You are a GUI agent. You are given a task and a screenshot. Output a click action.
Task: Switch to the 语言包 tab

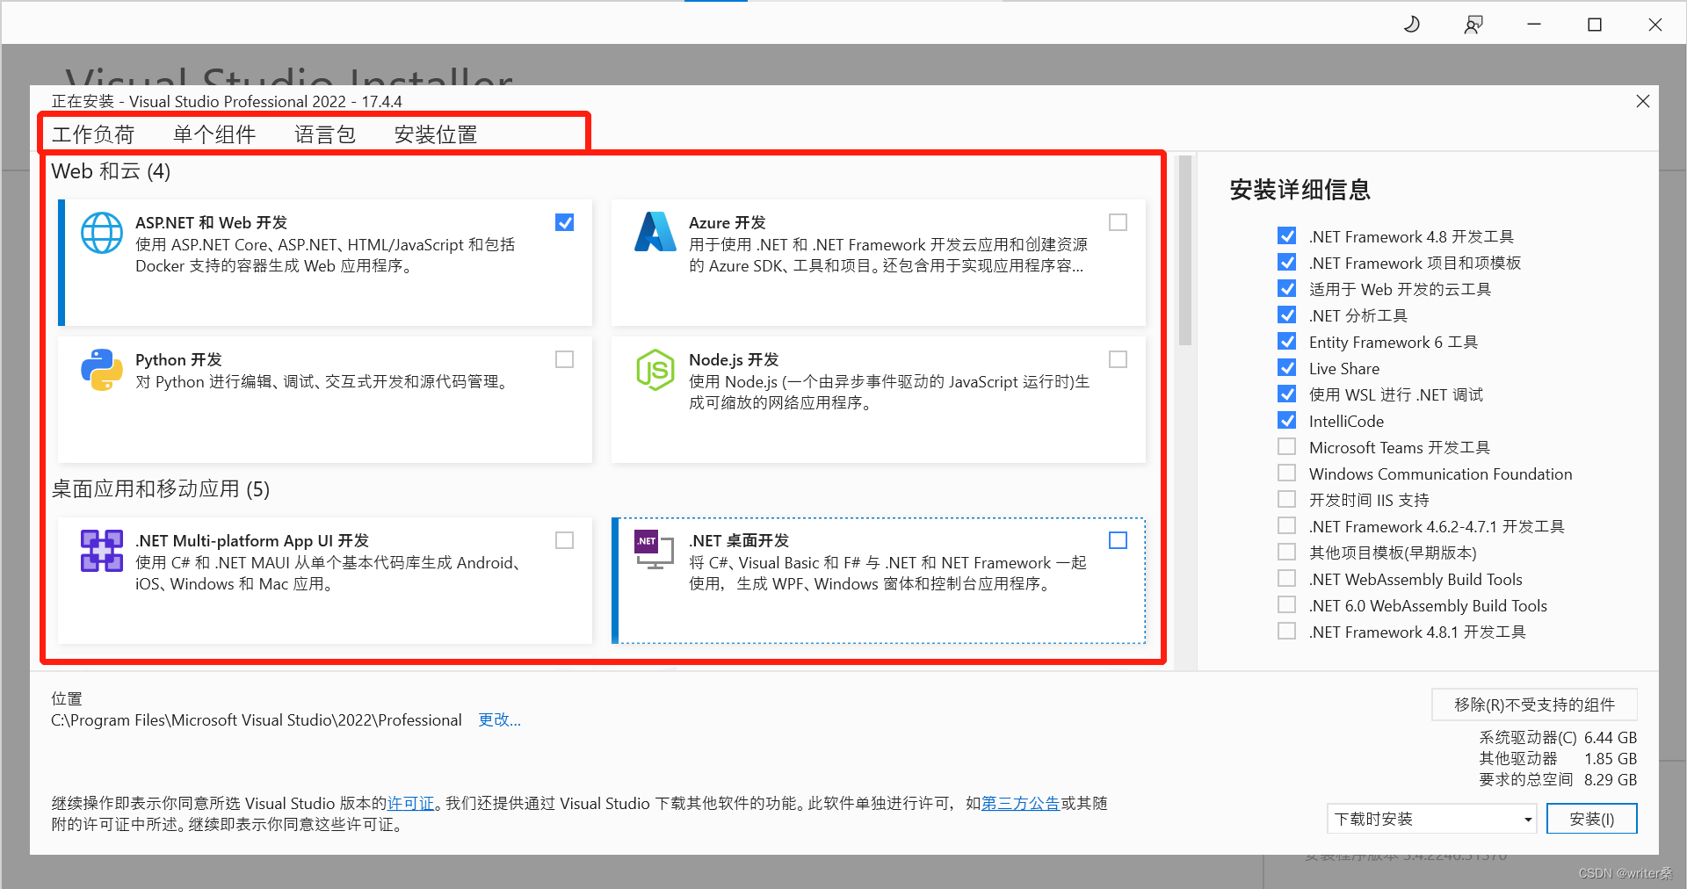pos(325,134)
